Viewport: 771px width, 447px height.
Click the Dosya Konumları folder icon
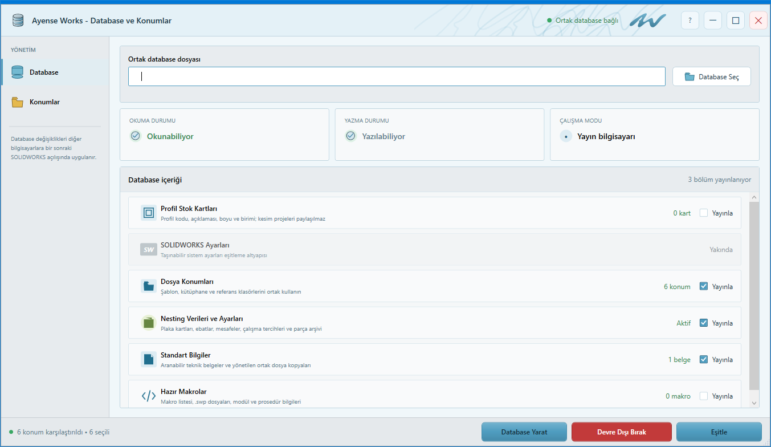pos(149,286)
